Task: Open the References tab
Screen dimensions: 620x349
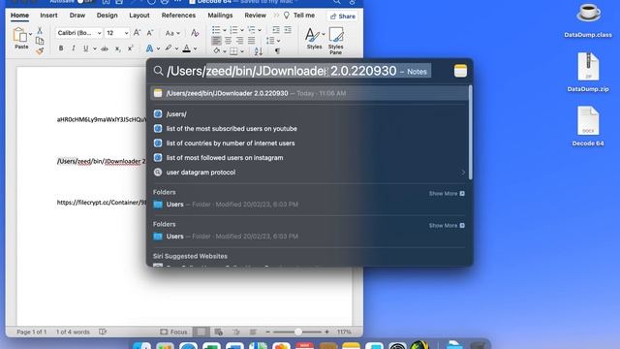Action: pyautogui.click(x=178, y=16)
